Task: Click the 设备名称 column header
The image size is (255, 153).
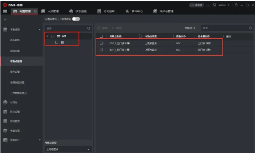Action: 181,37
